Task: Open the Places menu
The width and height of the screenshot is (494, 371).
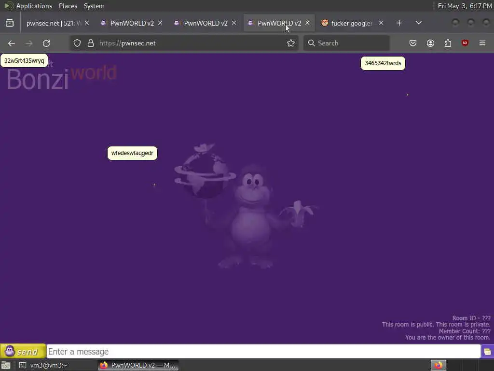Action: point(68,6)
